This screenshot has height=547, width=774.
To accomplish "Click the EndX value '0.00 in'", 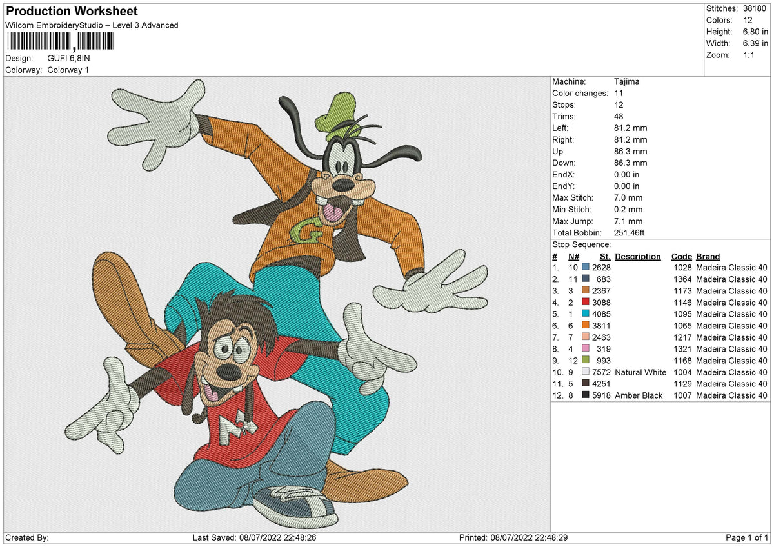I will [x=628, y=175].
